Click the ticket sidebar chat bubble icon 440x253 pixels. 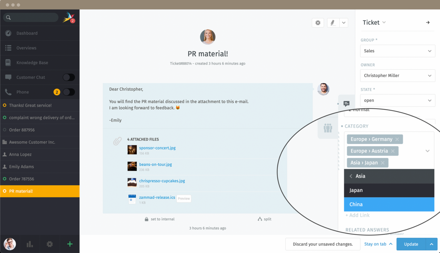346,104
